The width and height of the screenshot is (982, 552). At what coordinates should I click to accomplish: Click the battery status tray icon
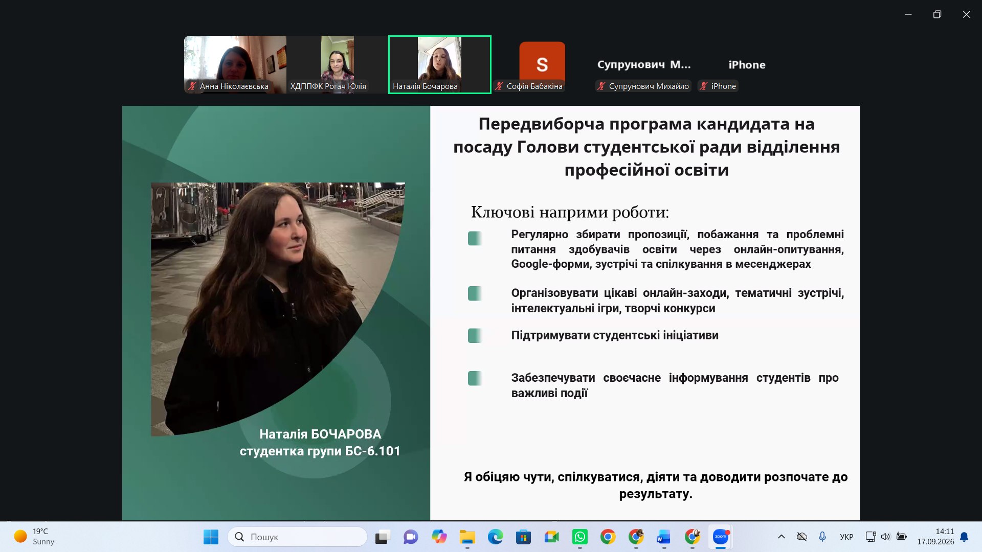(902, 537)
